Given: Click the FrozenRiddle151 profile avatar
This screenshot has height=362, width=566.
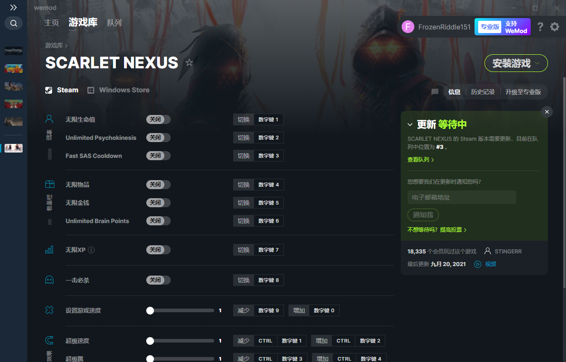Looking at the screenshot, I should point(408,27).
